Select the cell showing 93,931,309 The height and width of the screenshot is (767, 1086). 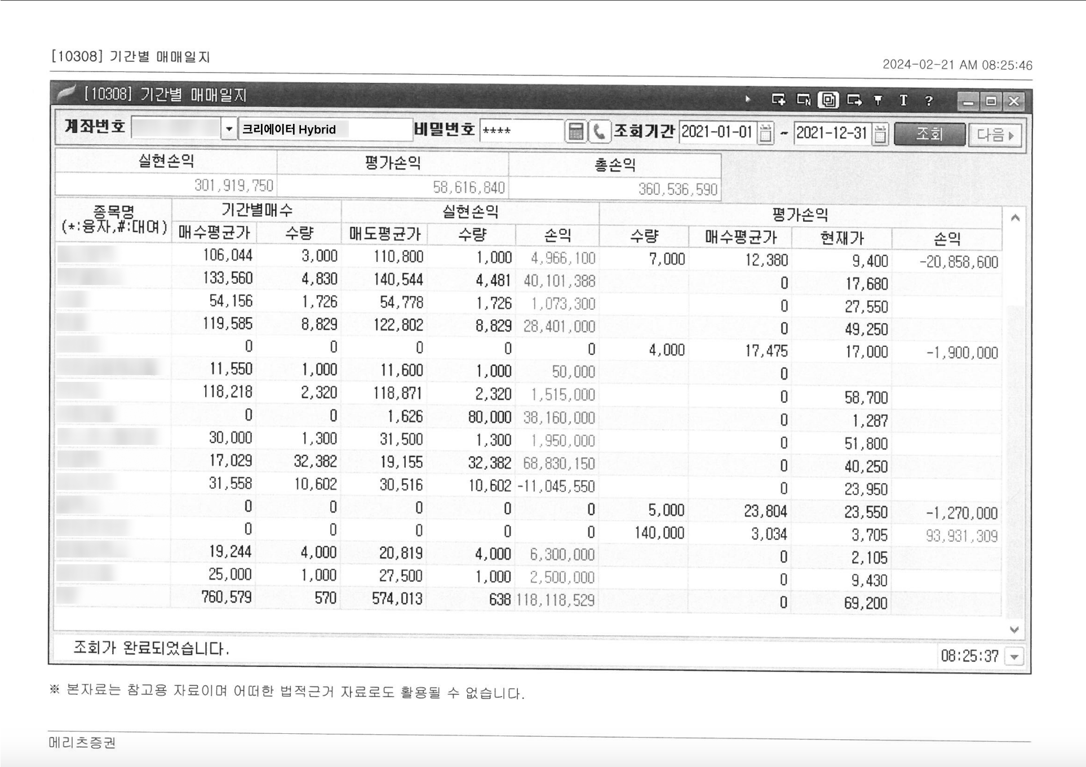point(947,536)
